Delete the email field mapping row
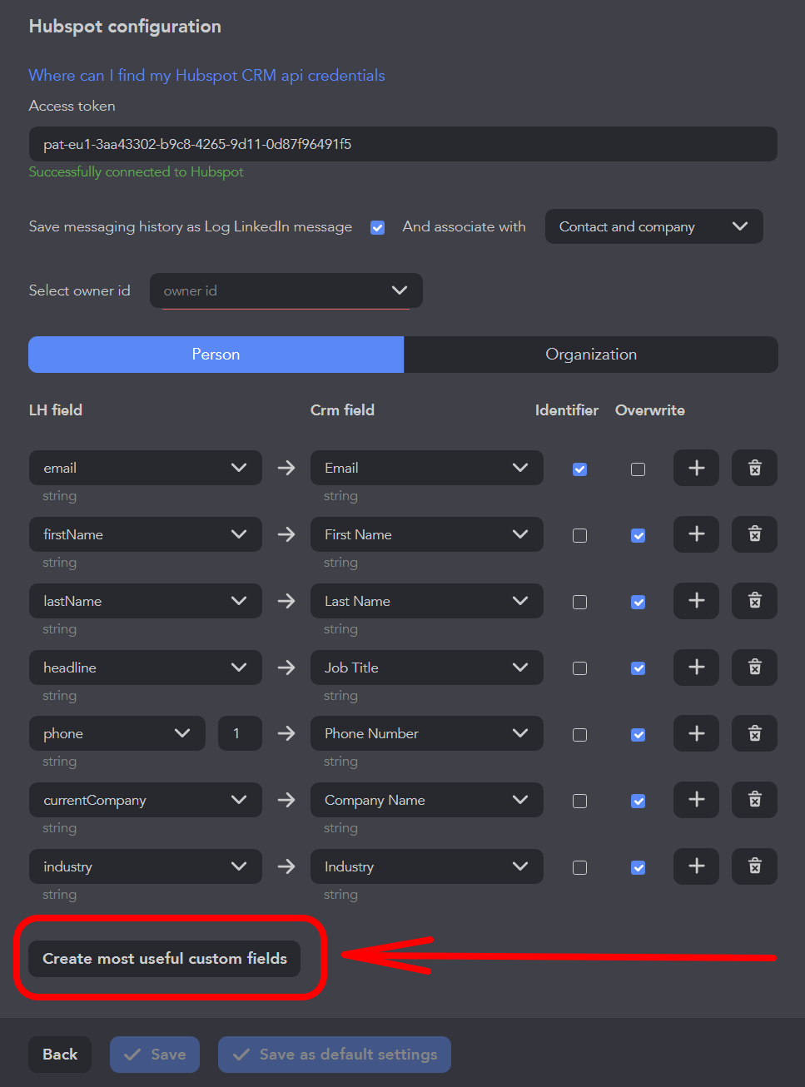This screenshot has width=805, height=1087. pos(754,468)
